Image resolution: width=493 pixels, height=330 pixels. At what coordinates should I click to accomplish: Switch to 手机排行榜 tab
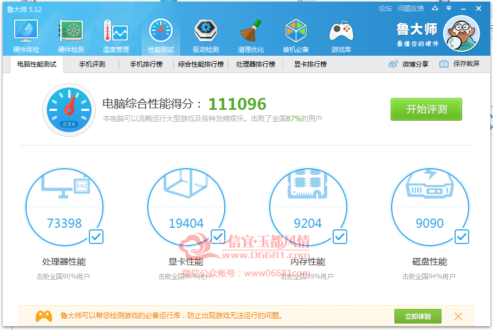pyautogui.click(x=146, y=64)
